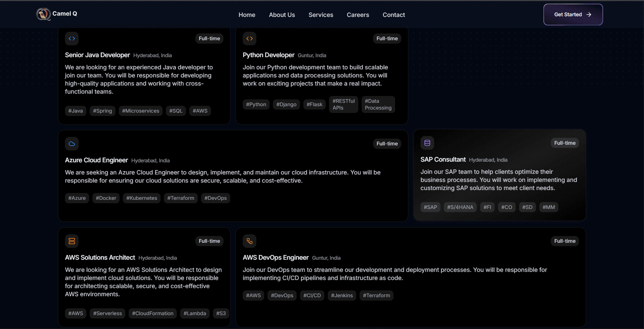Click the #CI/CD tag
Image resolution: width=644 pixels, height=329 pixels.
pos(312,296)
